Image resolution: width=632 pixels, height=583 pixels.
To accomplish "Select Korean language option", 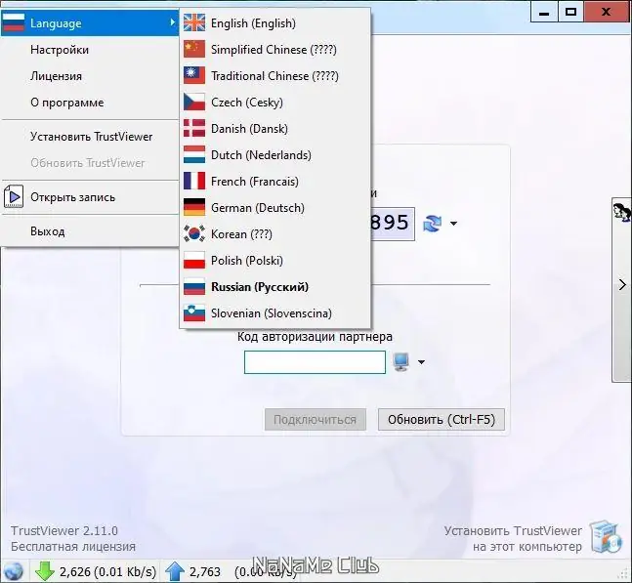I will click(x=274, y=234).
